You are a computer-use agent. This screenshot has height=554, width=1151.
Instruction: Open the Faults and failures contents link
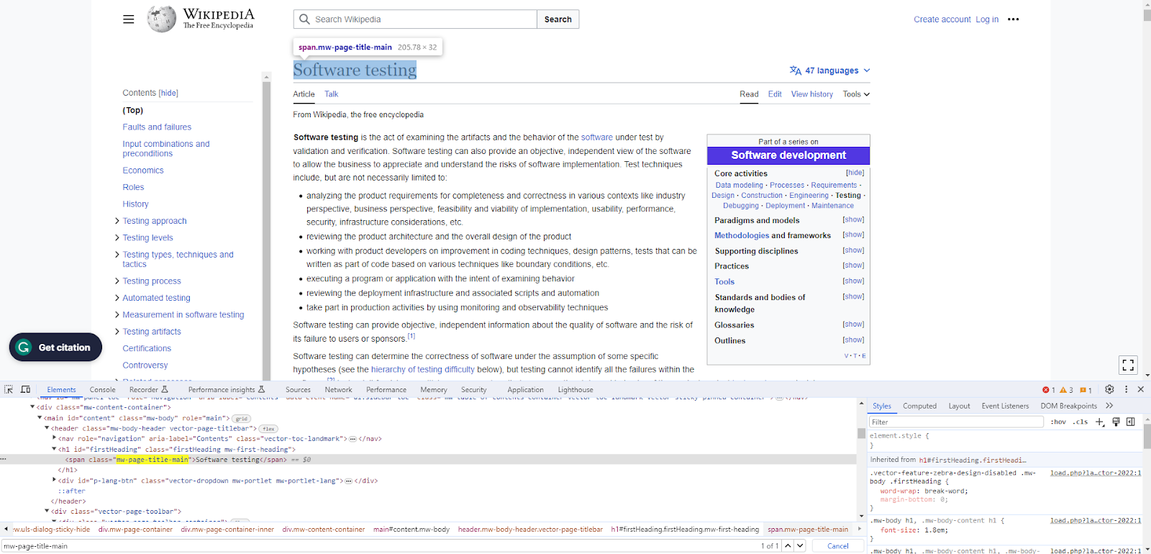click(157, 127)
